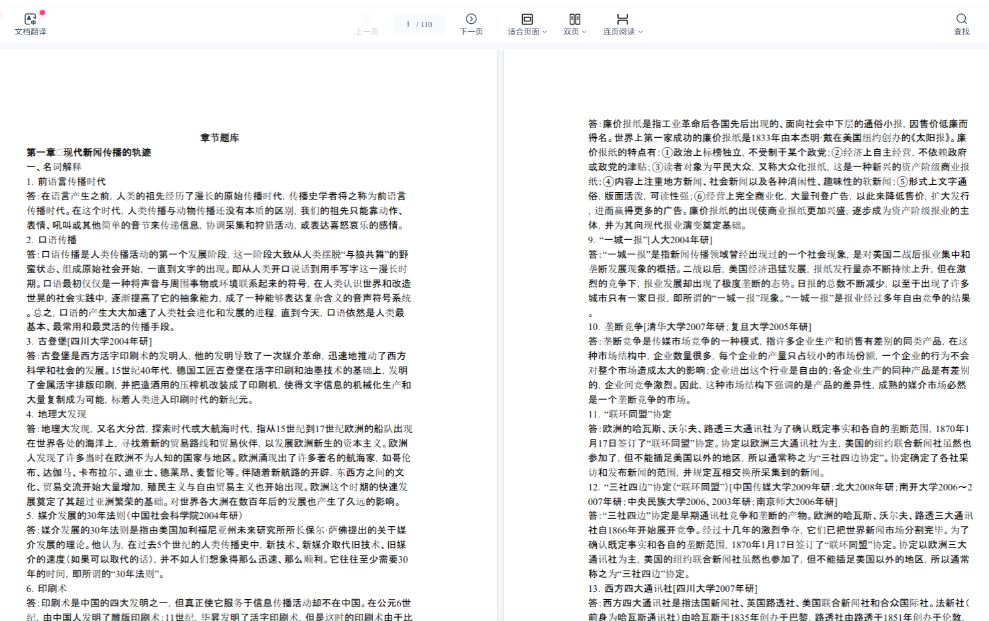Click the red notification dot on 文档翻译

coord(42,13)
